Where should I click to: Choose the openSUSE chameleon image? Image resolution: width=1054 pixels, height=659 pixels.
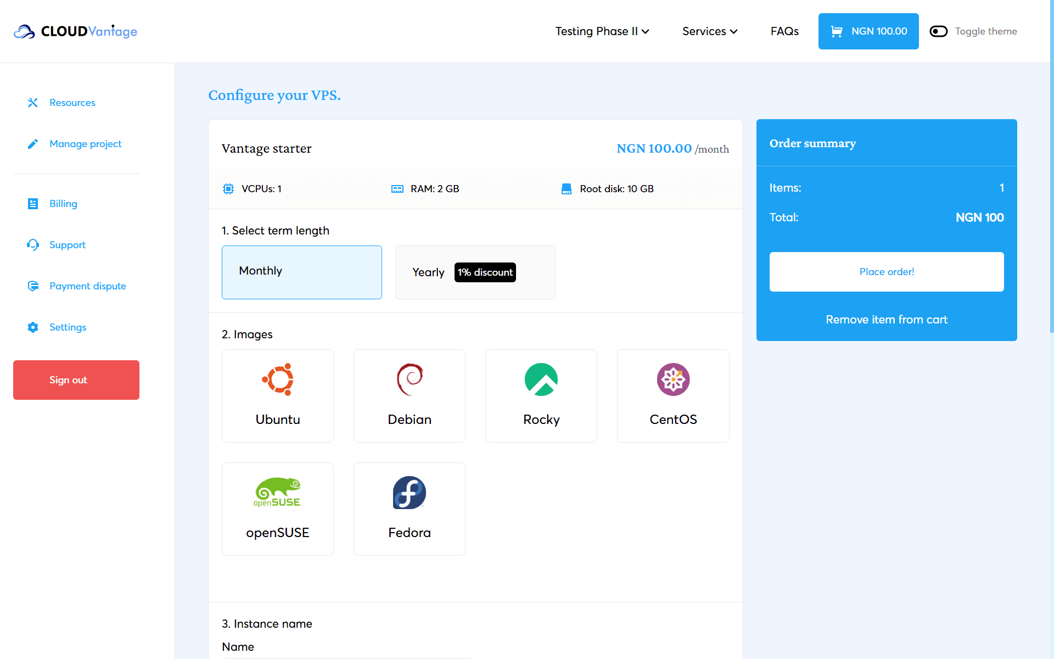click(278, 492)
